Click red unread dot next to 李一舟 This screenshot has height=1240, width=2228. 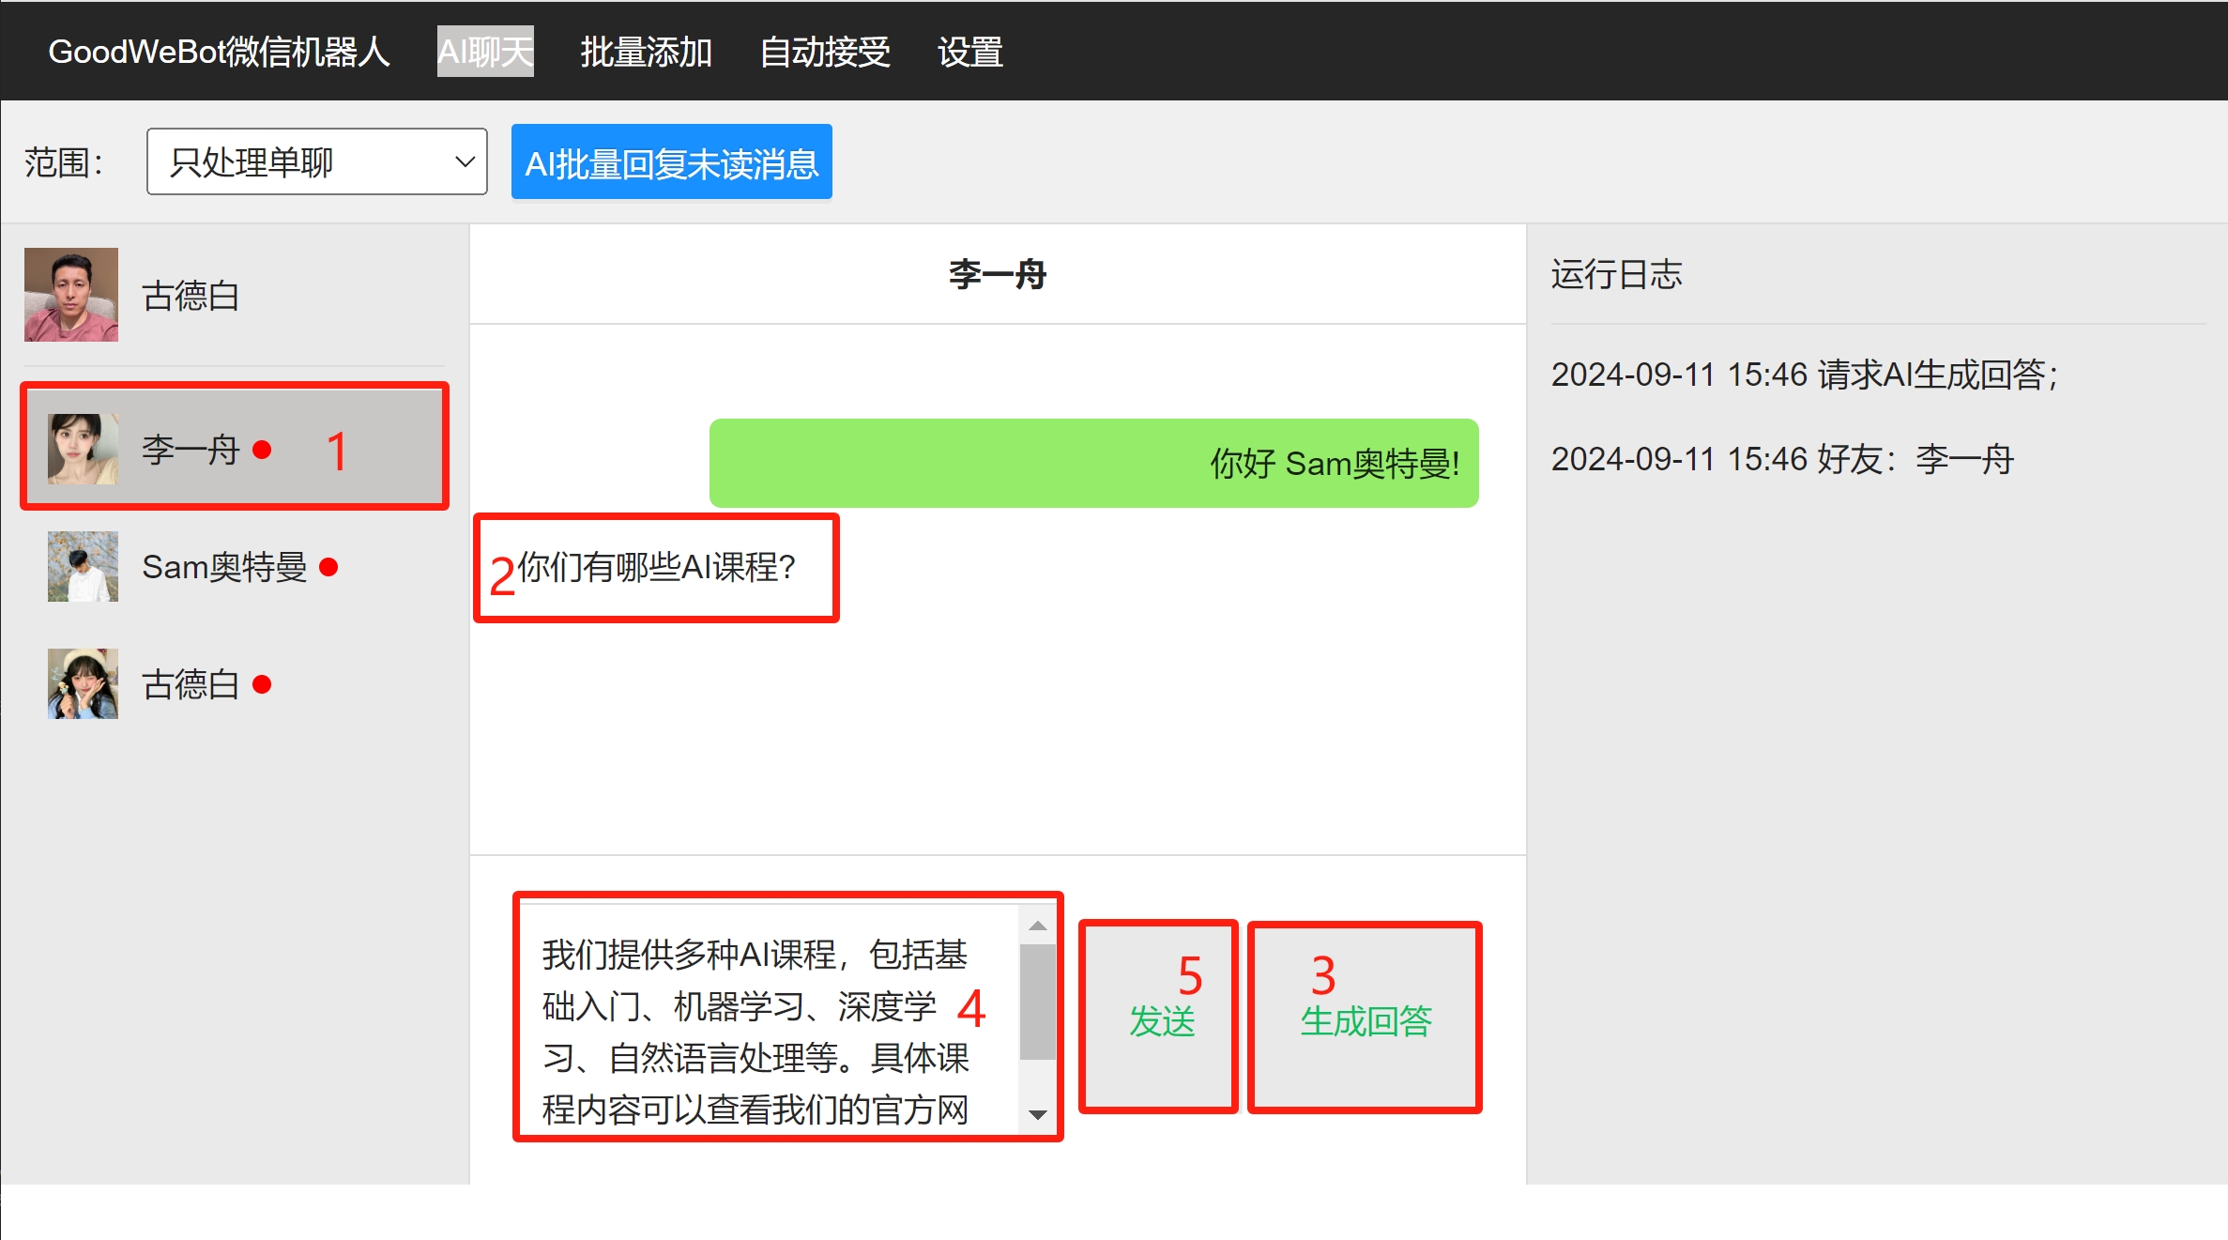pos(263,450)
